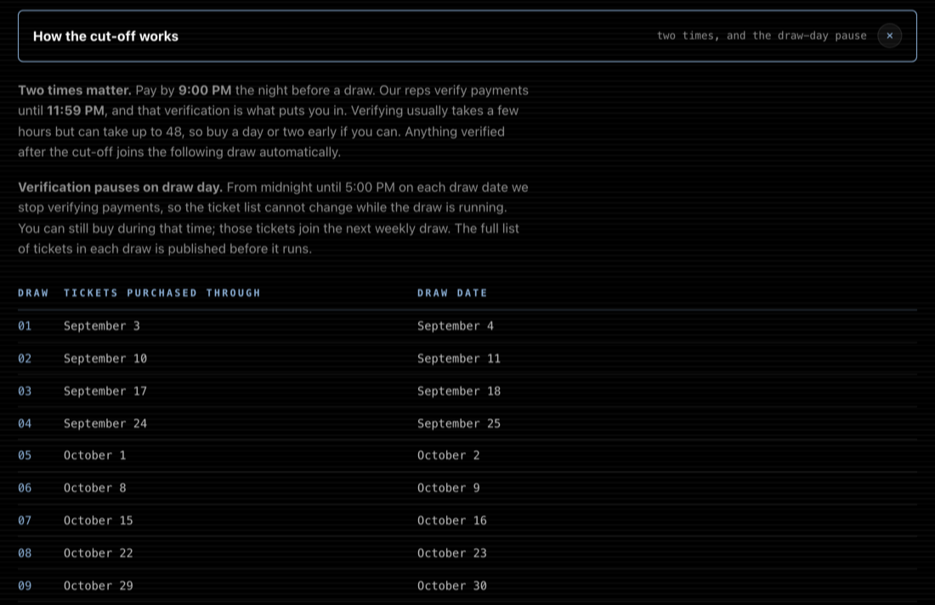Click the 'September 3' purchase cut-off cell
Viewport: 935px width, 605px height.
[102, 326]
